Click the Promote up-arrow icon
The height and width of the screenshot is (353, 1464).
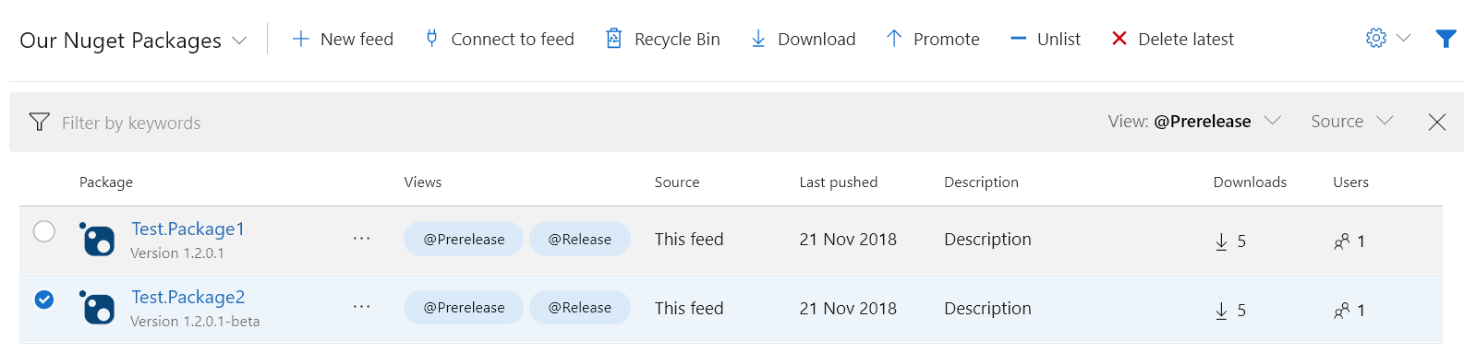coord(893,39)
